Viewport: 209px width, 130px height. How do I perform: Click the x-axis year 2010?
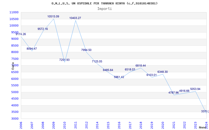click(x=65, y=125)
